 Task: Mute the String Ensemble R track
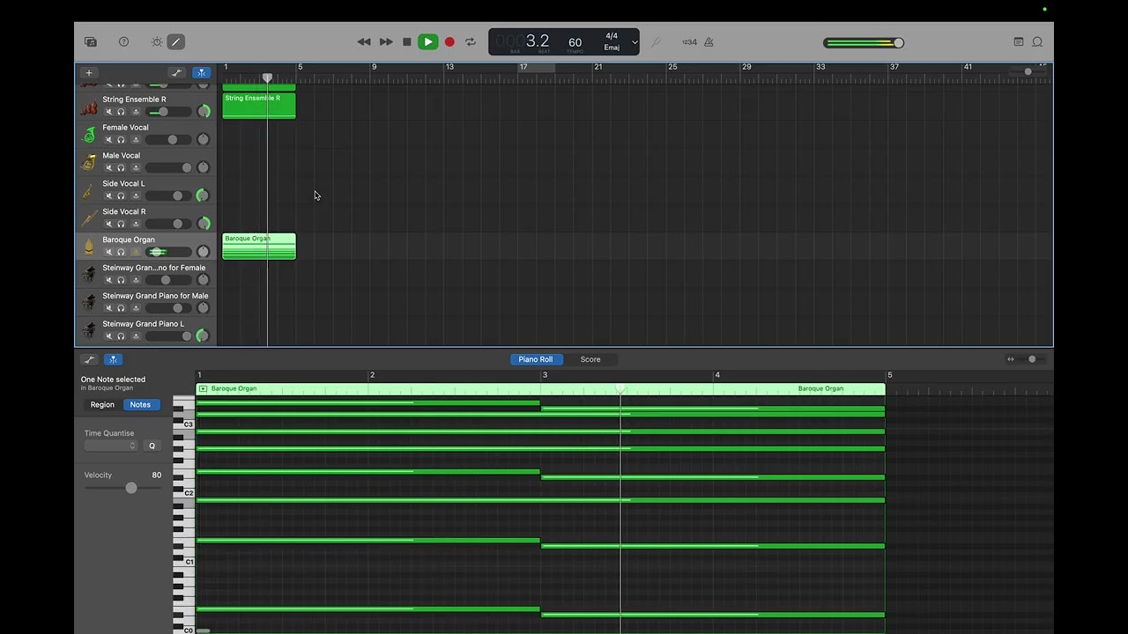point(109,112)
